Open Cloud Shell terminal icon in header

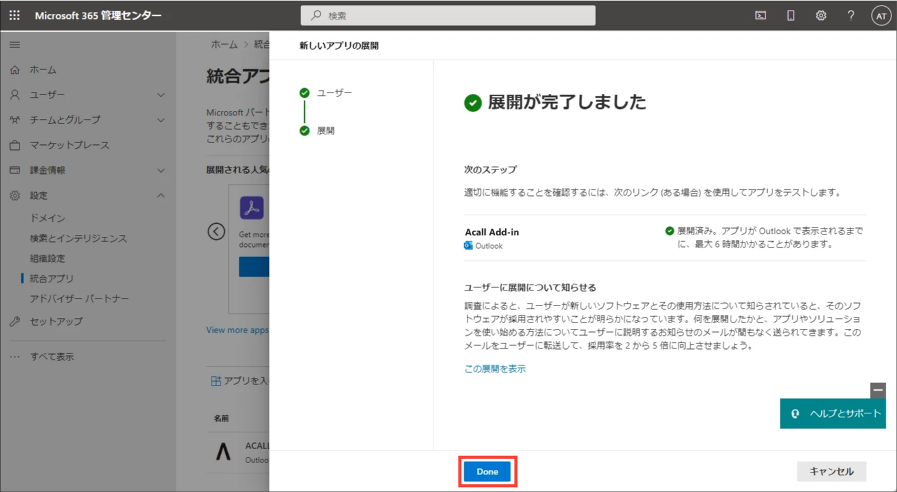(x=760, y=16)
